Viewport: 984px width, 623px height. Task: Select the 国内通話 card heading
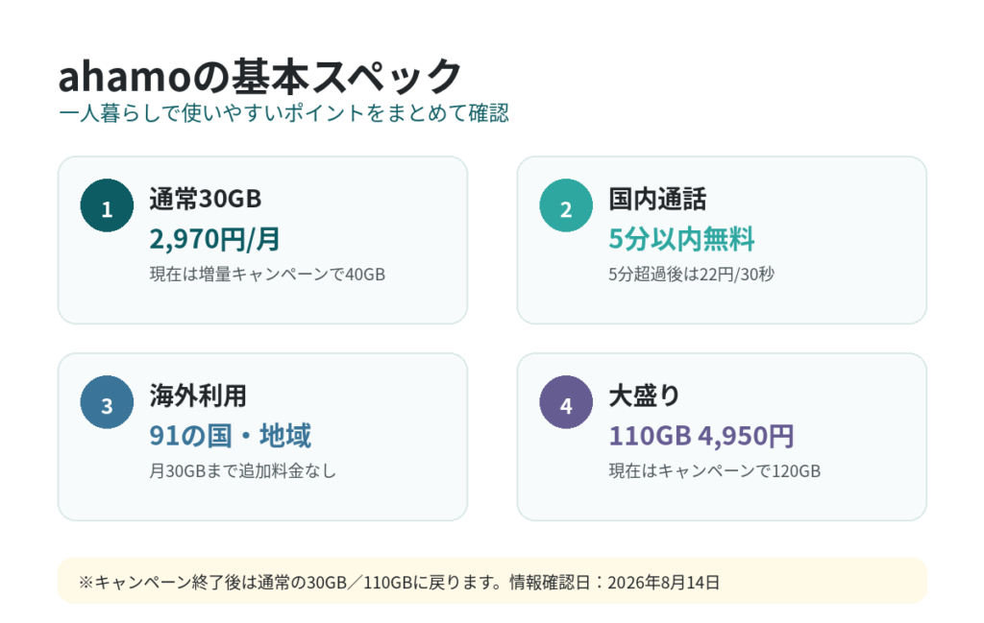pyautogui.click(x=657, y=199)
